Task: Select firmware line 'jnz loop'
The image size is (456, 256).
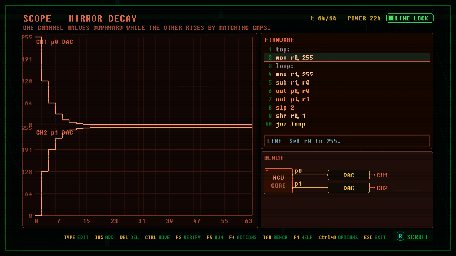Action: tap(347, 124)
